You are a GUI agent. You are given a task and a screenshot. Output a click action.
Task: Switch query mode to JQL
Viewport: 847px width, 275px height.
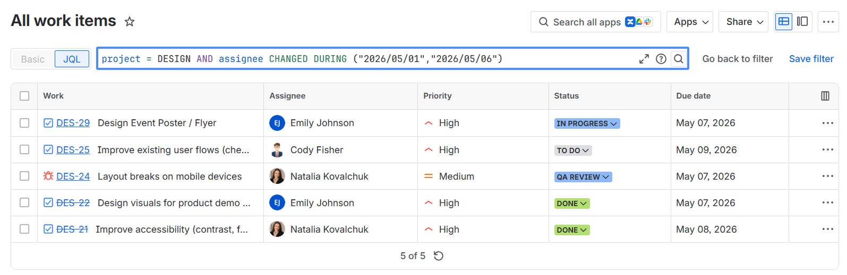[72, 59]
